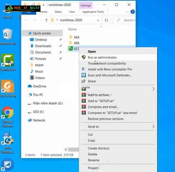Click the Revo Uninstaller Pro icon in menu
Viewport: 175px width, 172px height.
click(x=83, y=69)
